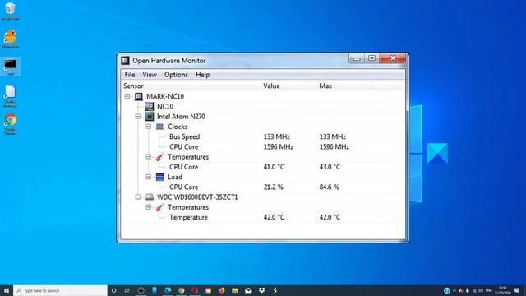This screenshot has width=526, height=296.
Task: Minimize the Open Hardware Monitor window
Action: click(x=357, y=58)
